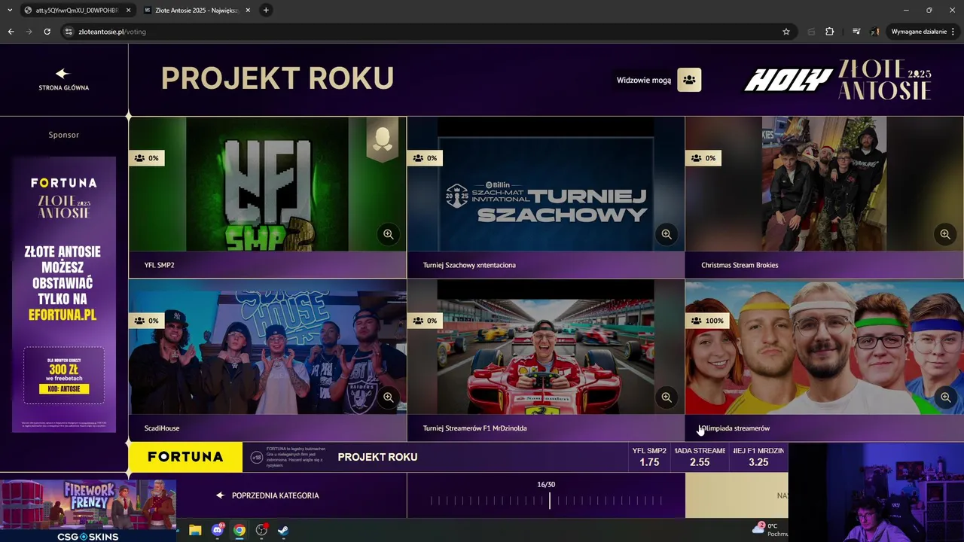Zoom the Turniej Streamerów F1 image
The image size is (964, 542).
(666, 397)
